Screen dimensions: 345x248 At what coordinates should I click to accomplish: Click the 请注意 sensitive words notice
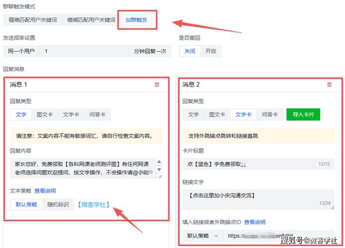[86, 136]
